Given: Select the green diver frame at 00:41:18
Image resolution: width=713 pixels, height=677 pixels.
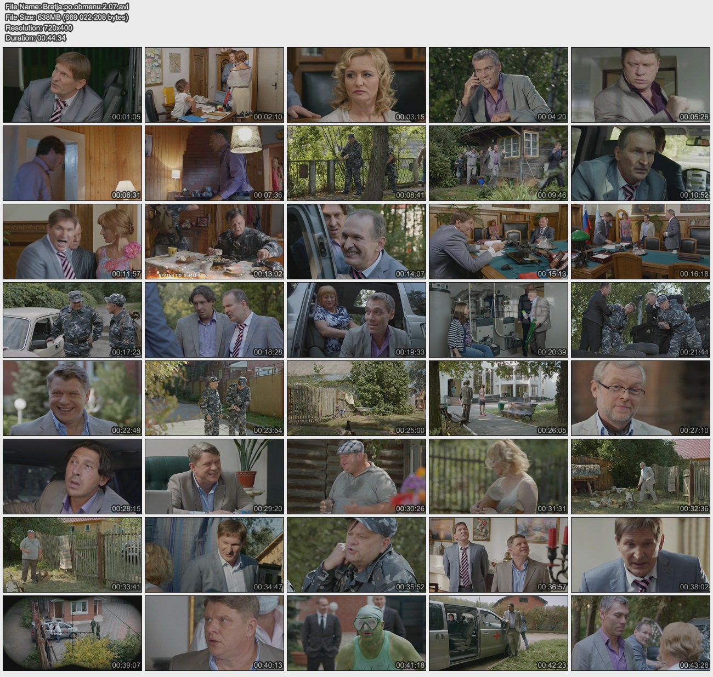Looking at the screenshot, I should 356,633.
